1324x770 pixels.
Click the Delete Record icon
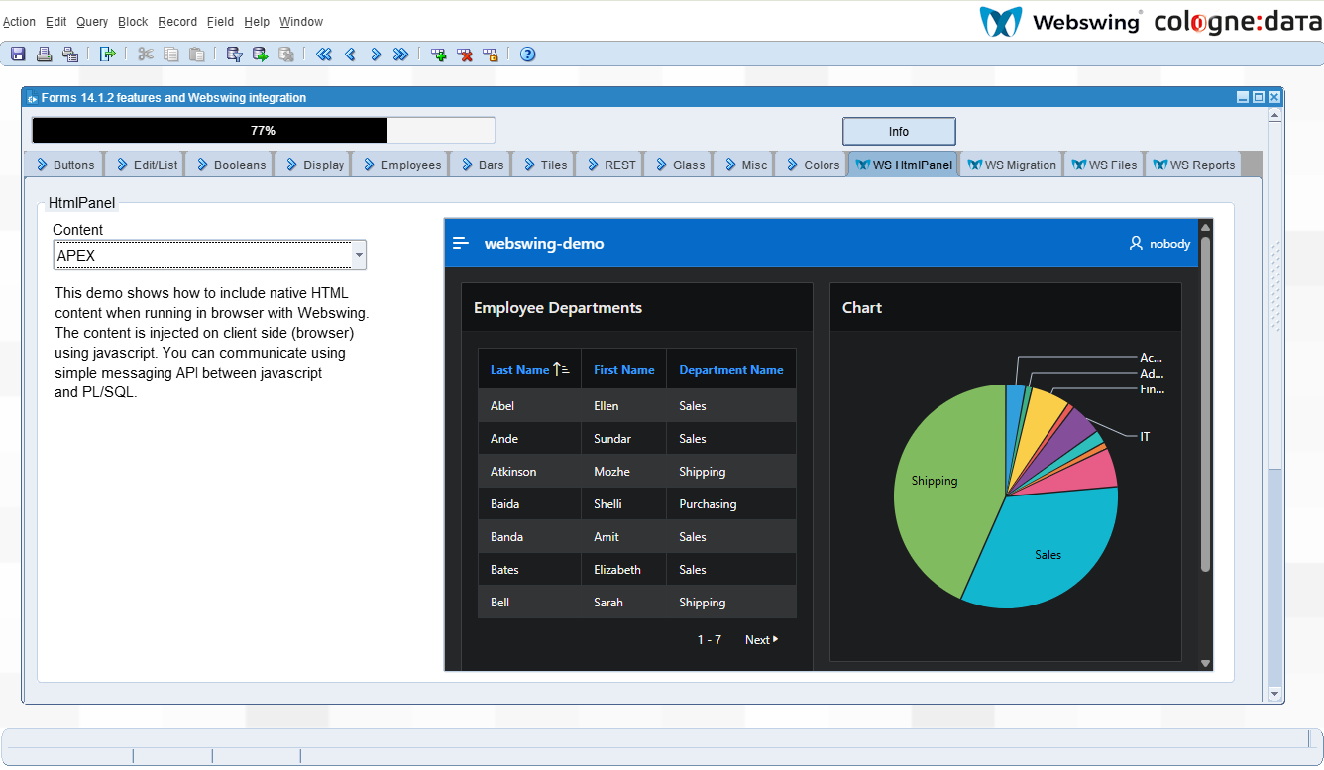click(464, 55)
